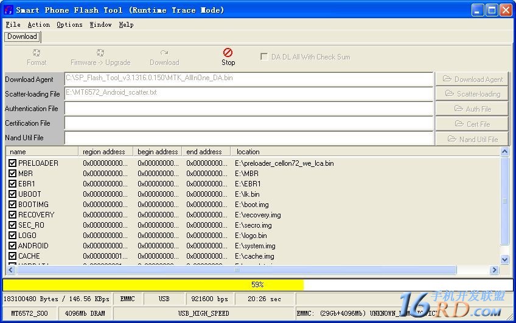This screenshot has width=516, height=323.
Task: Sort by region address column header
Action: pyautogui.click(x=106, y=152)
